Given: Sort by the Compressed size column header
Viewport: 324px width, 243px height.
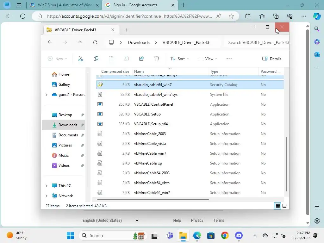Looking at the screenshot, I should point(115,72).
